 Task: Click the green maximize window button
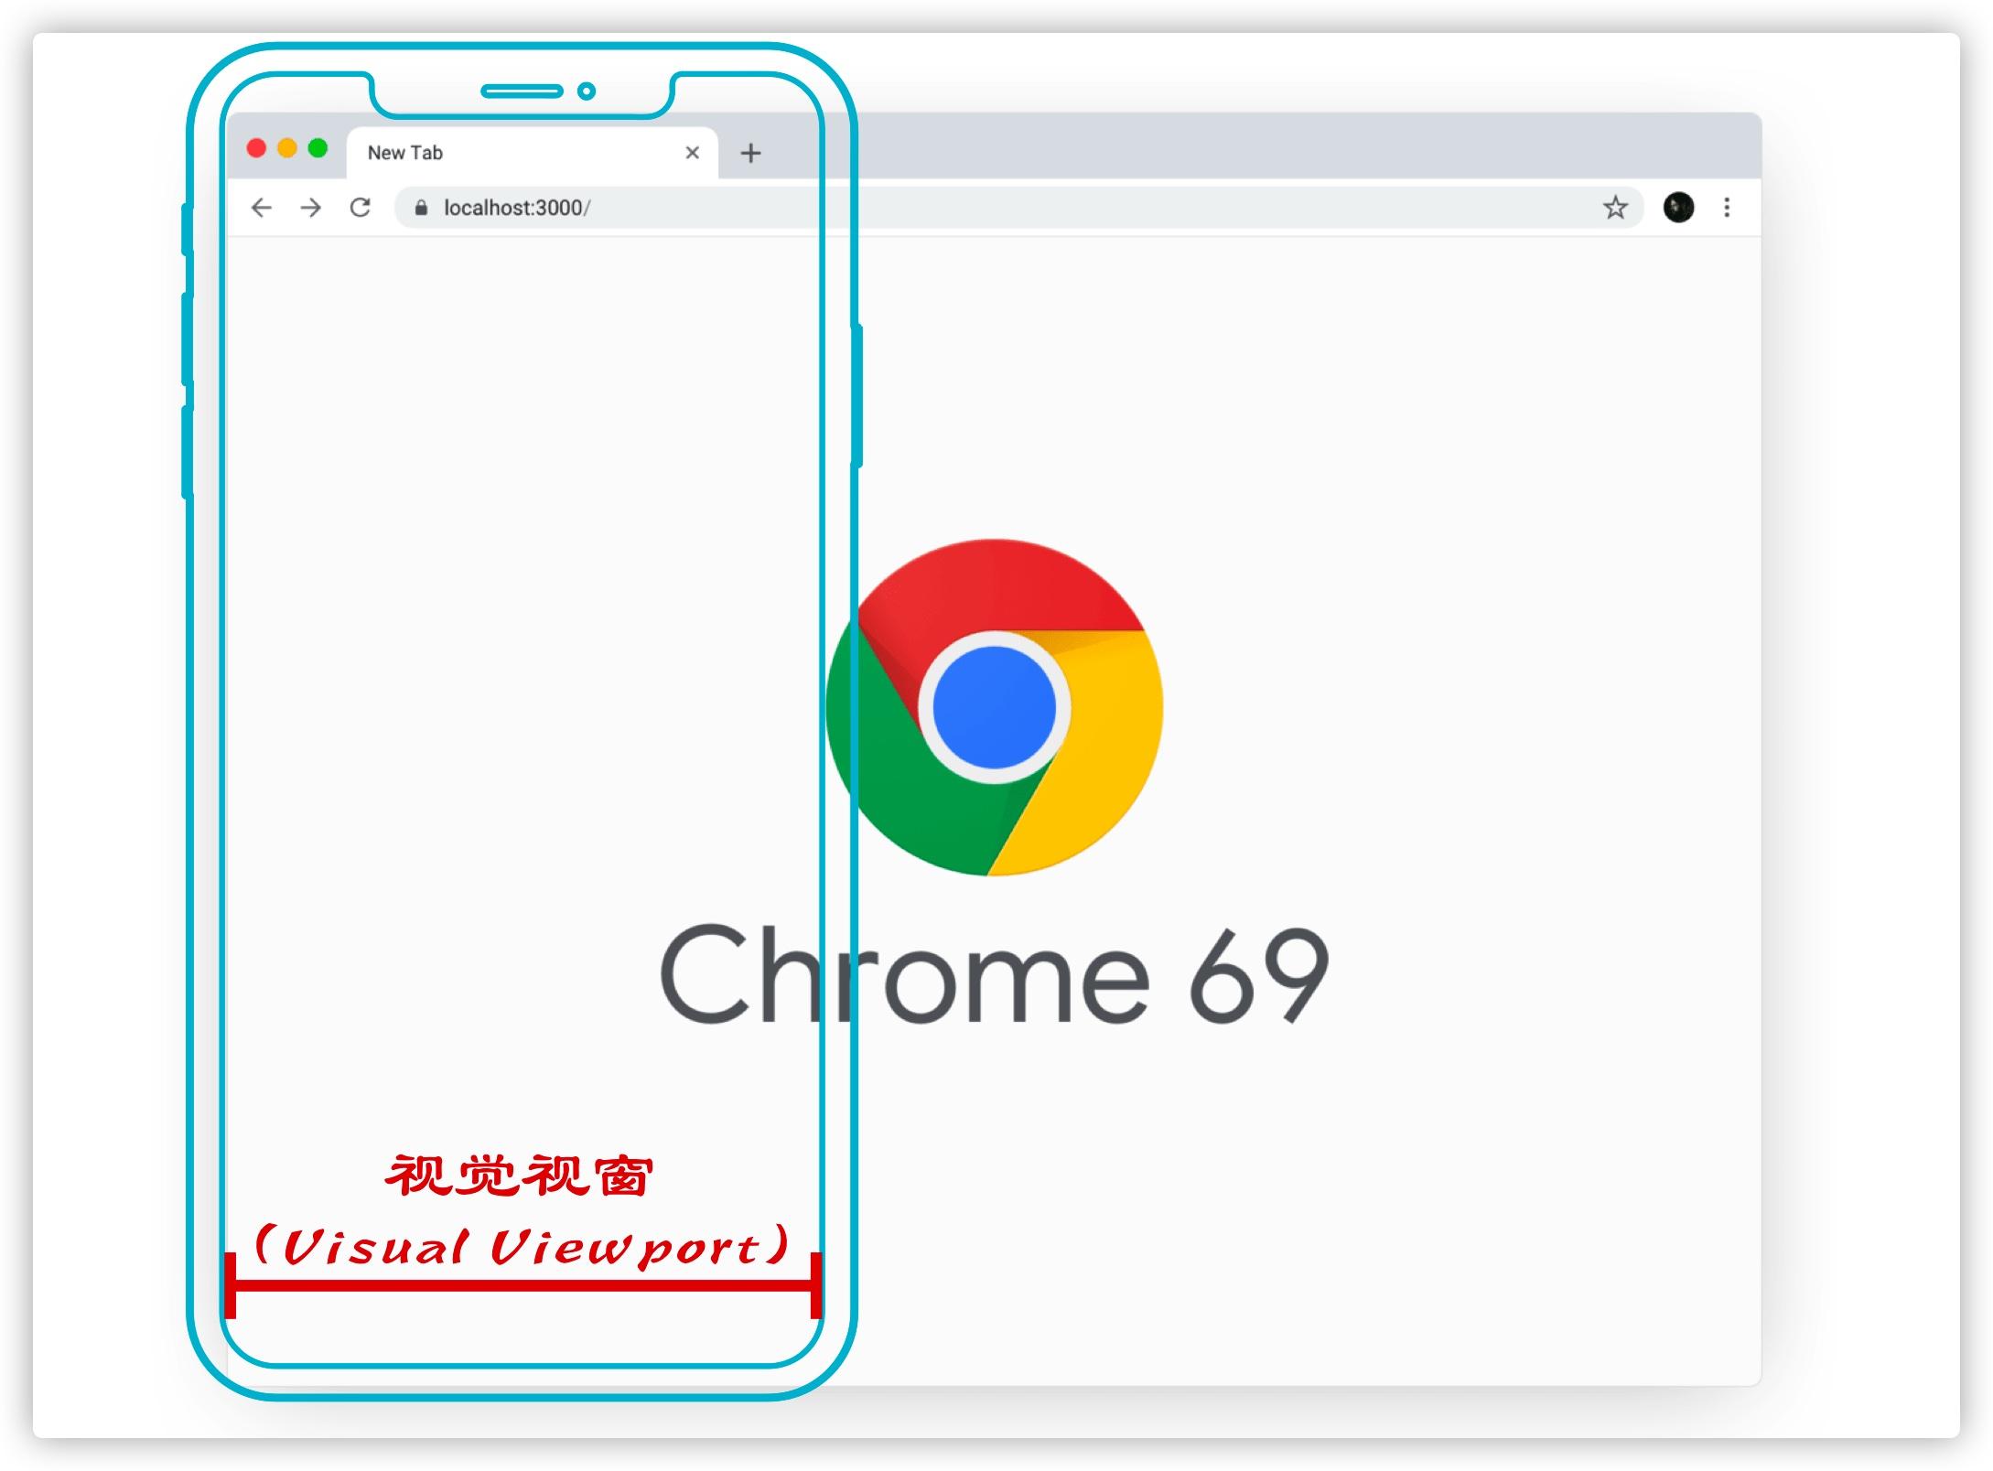click(x=318, y=148)
